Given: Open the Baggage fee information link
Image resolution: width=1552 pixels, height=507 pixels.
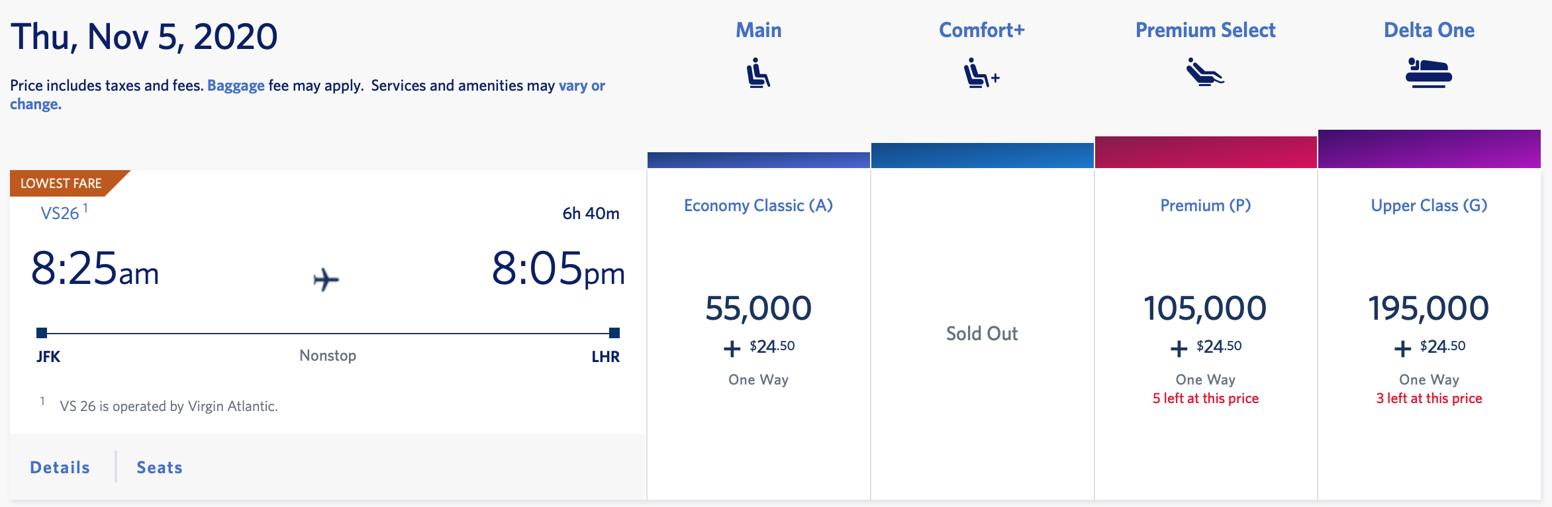Looking at the screenshot, I should pos(235,85).
